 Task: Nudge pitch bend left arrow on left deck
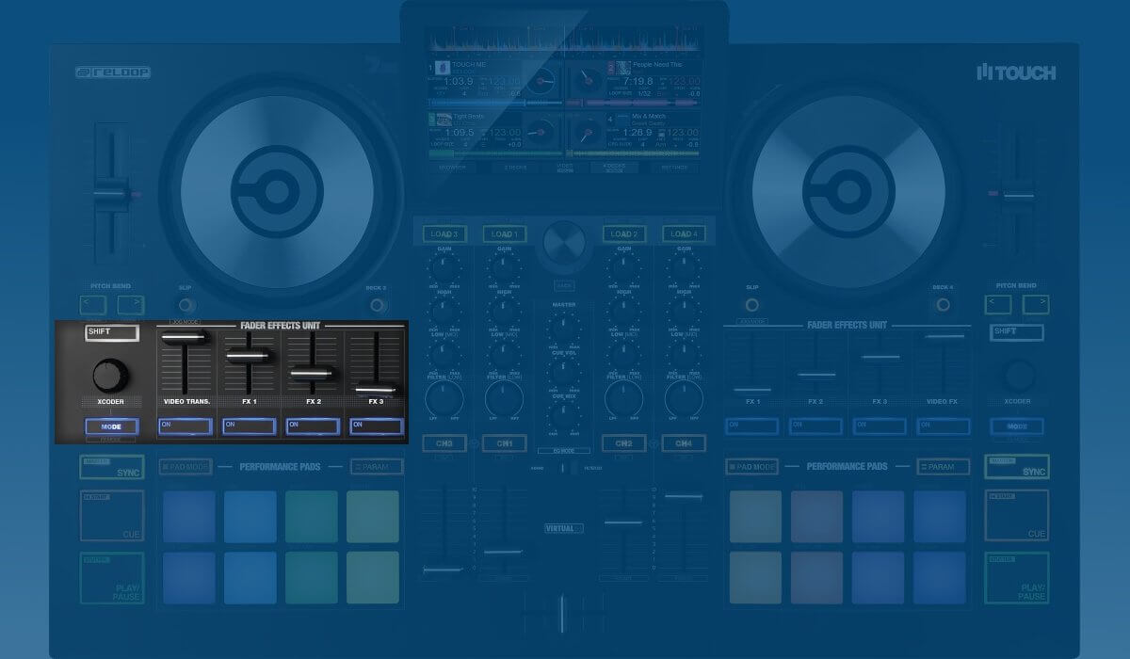point(94,304)
